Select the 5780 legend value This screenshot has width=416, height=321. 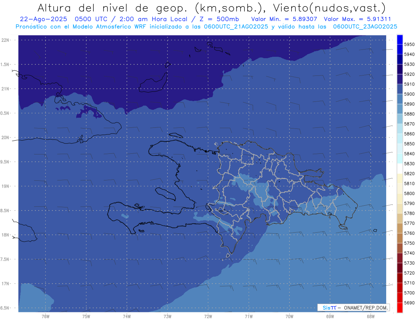(409, 213)
